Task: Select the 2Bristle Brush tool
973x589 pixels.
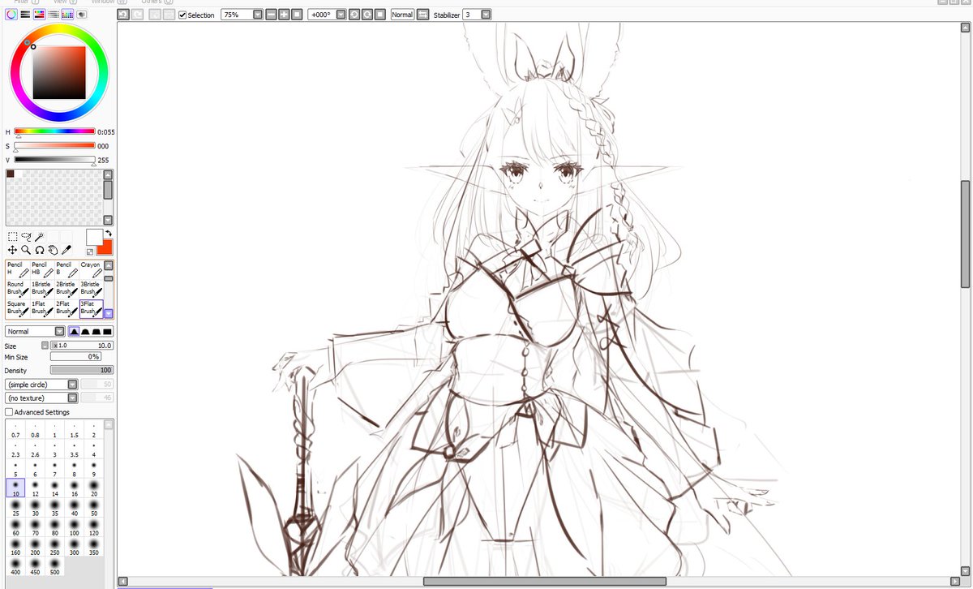Action: pos(66,289)
